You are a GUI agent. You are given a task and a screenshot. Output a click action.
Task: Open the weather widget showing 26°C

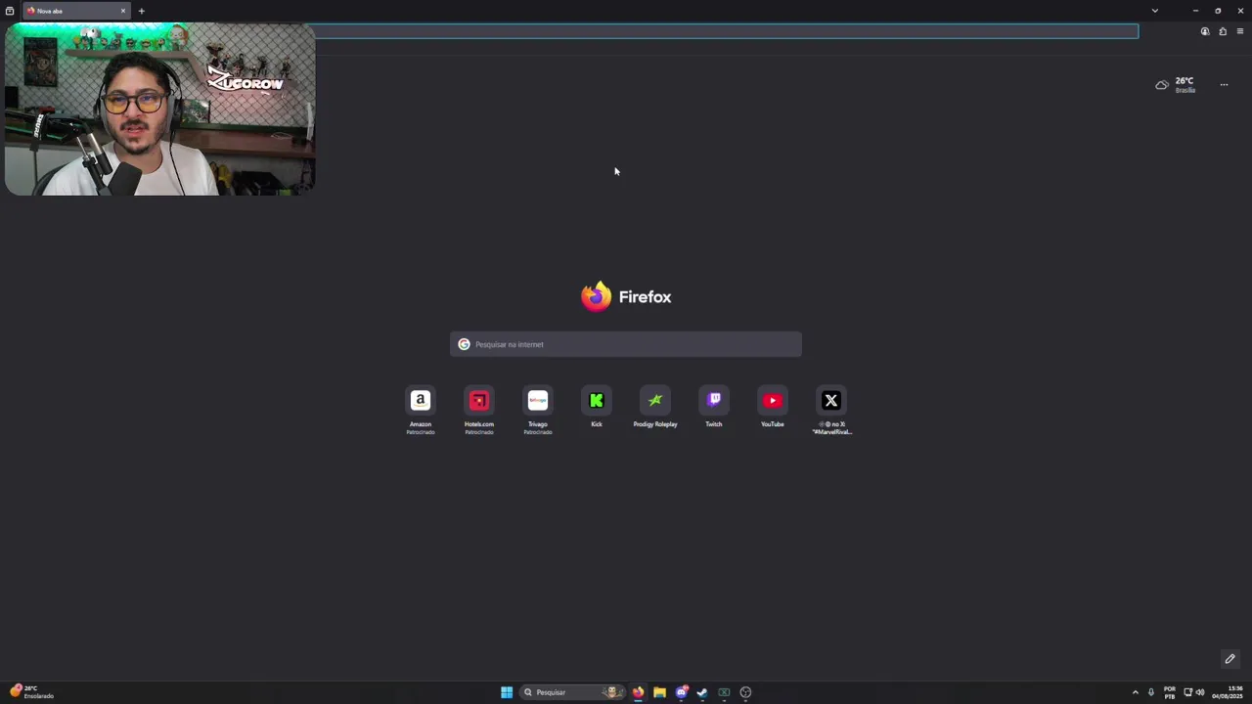pyautogui.click(x=1176, y=85)
